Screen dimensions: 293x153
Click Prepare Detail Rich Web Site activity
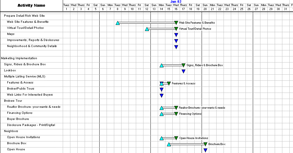tap(24, 16)
